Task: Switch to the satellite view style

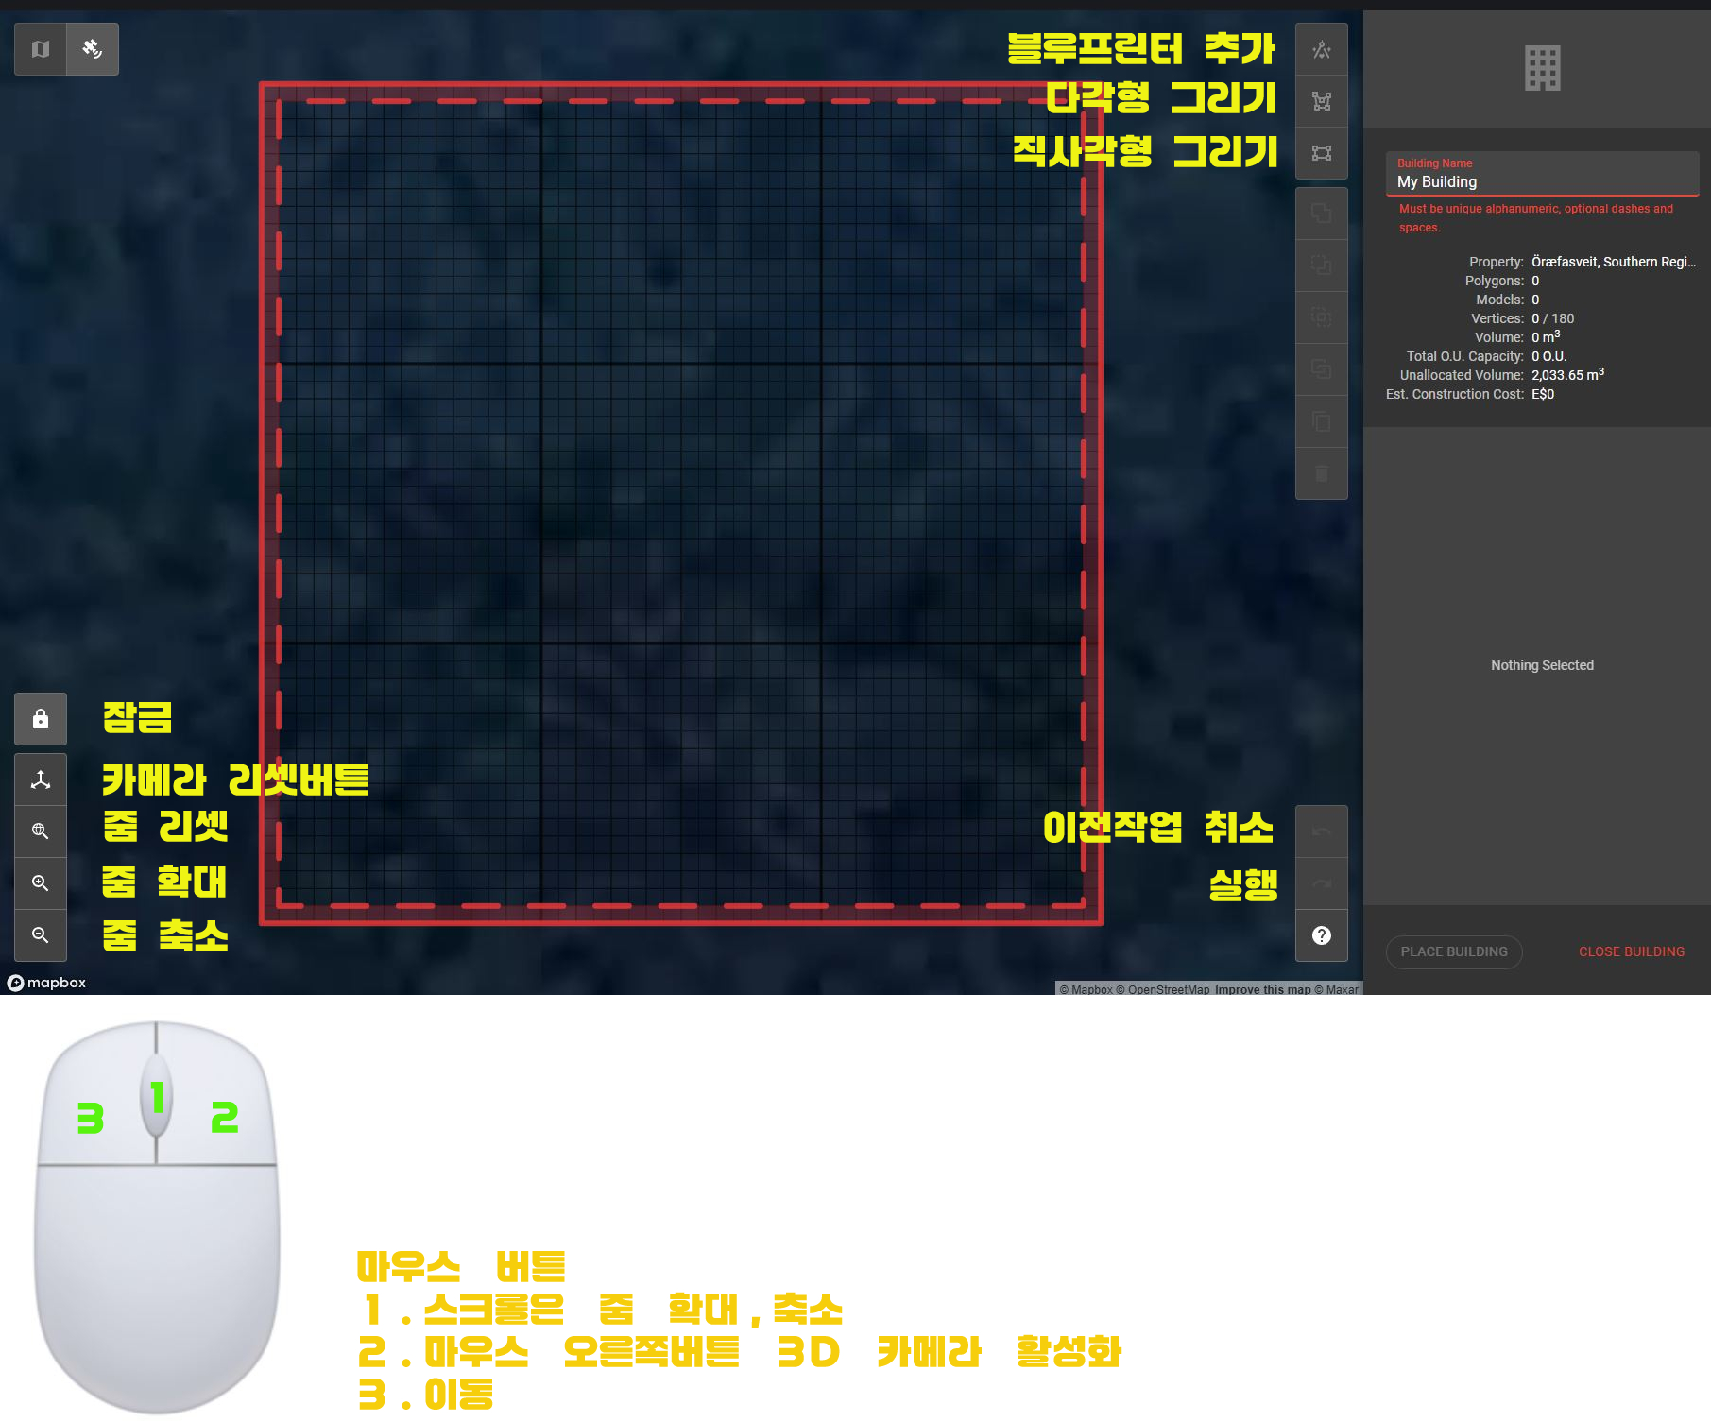Action: point(93,49)
